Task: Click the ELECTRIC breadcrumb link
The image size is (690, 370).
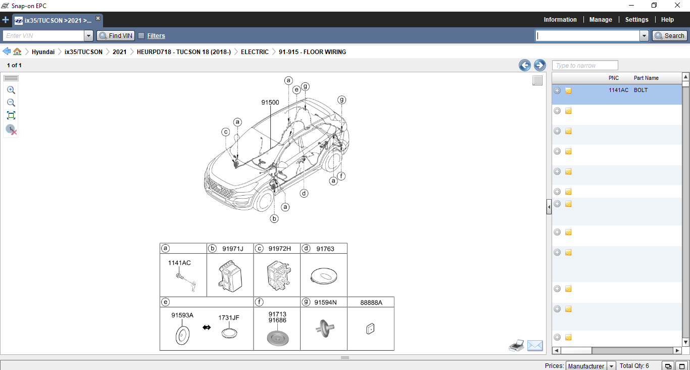Action: point(255,52)
